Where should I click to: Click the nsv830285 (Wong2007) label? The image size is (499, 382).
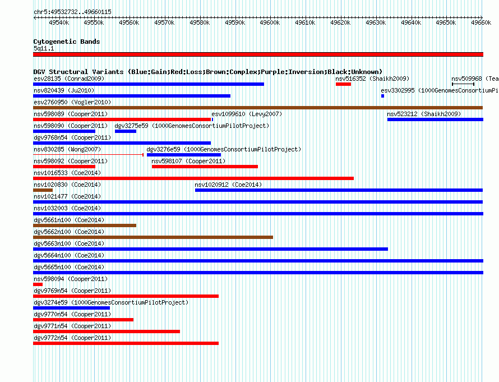click(x=67, y=149)
